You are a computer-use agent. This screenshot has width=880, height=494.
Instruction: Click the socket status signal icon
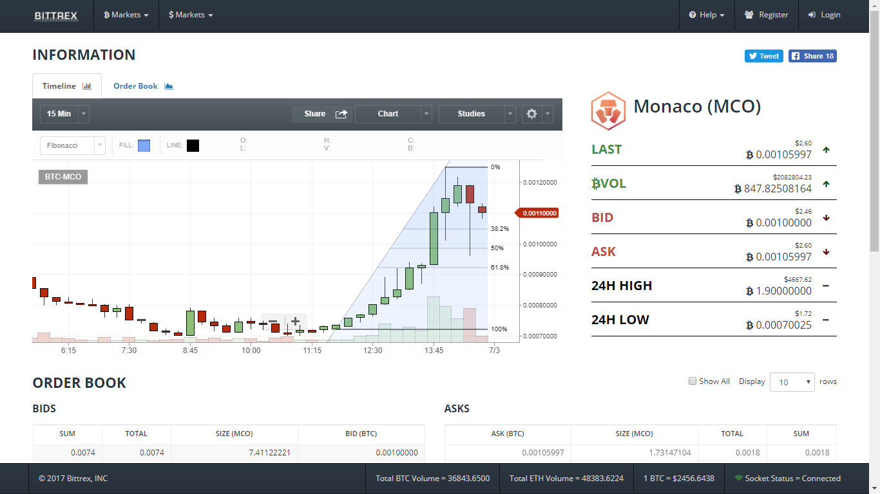[738, 479]
